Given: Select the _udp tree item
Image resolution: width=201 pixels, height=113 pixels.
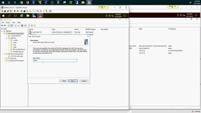Looking at the screenshot, I should point(15,47).
